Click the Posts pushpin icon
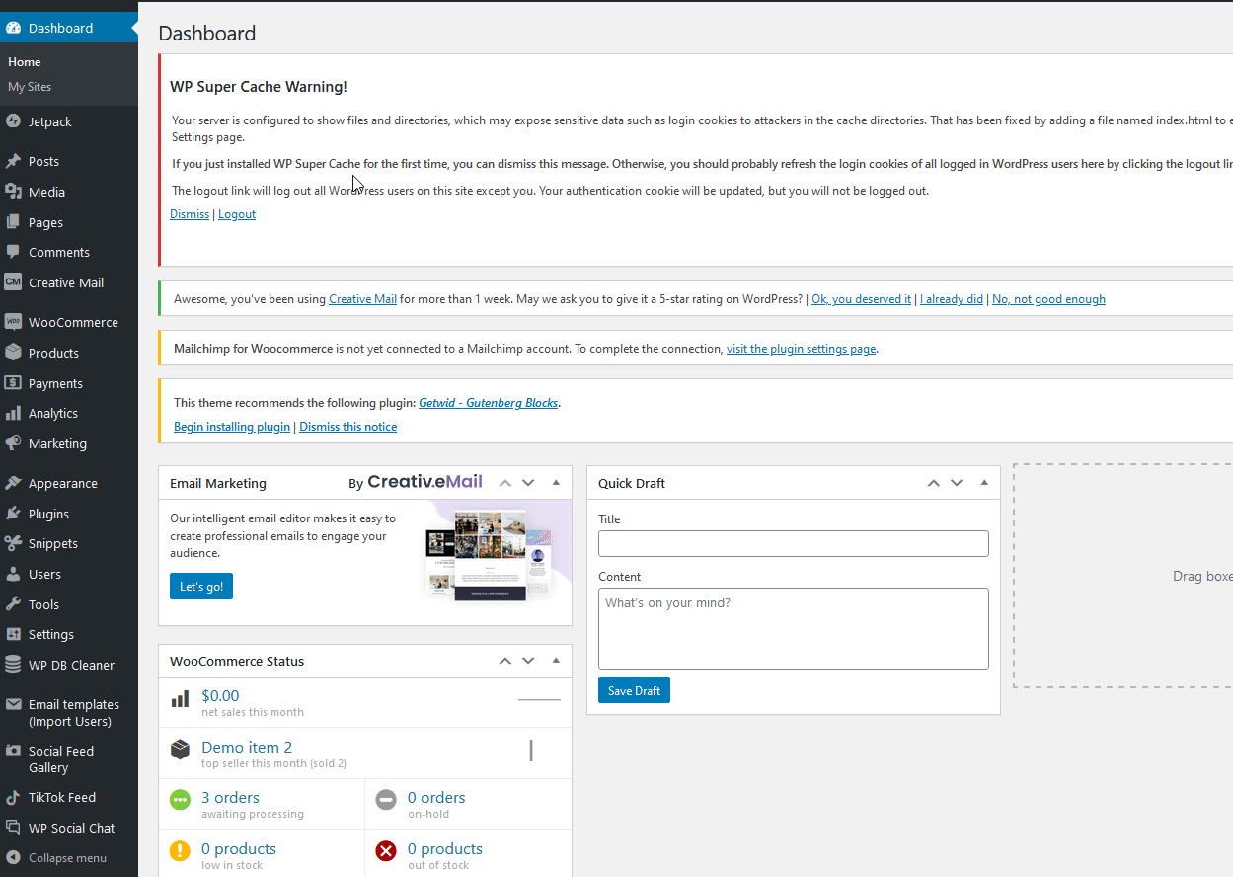 pos(13,161)
